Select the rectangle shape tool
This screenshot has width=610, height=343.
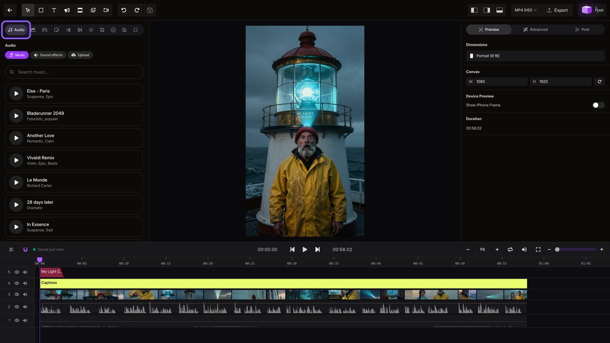[x=41, y=10]
